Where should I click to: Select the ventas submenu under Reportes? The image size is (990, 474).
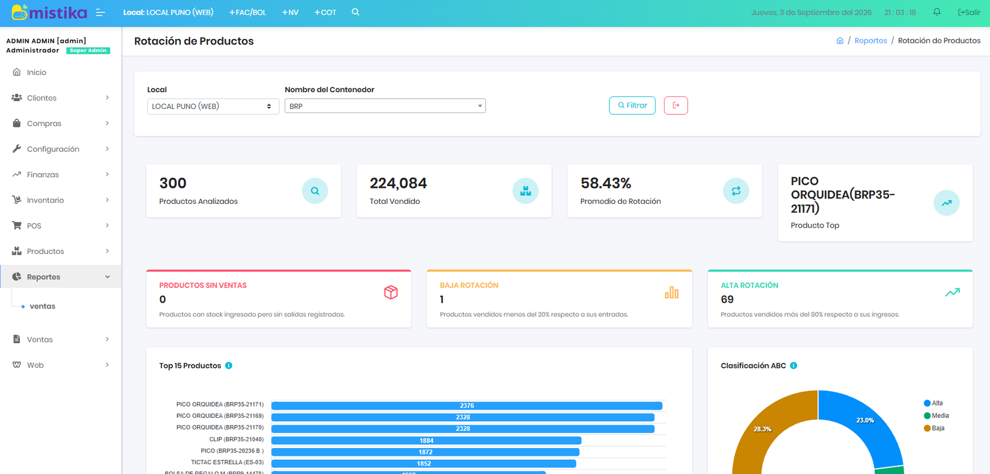click(42, 307)
